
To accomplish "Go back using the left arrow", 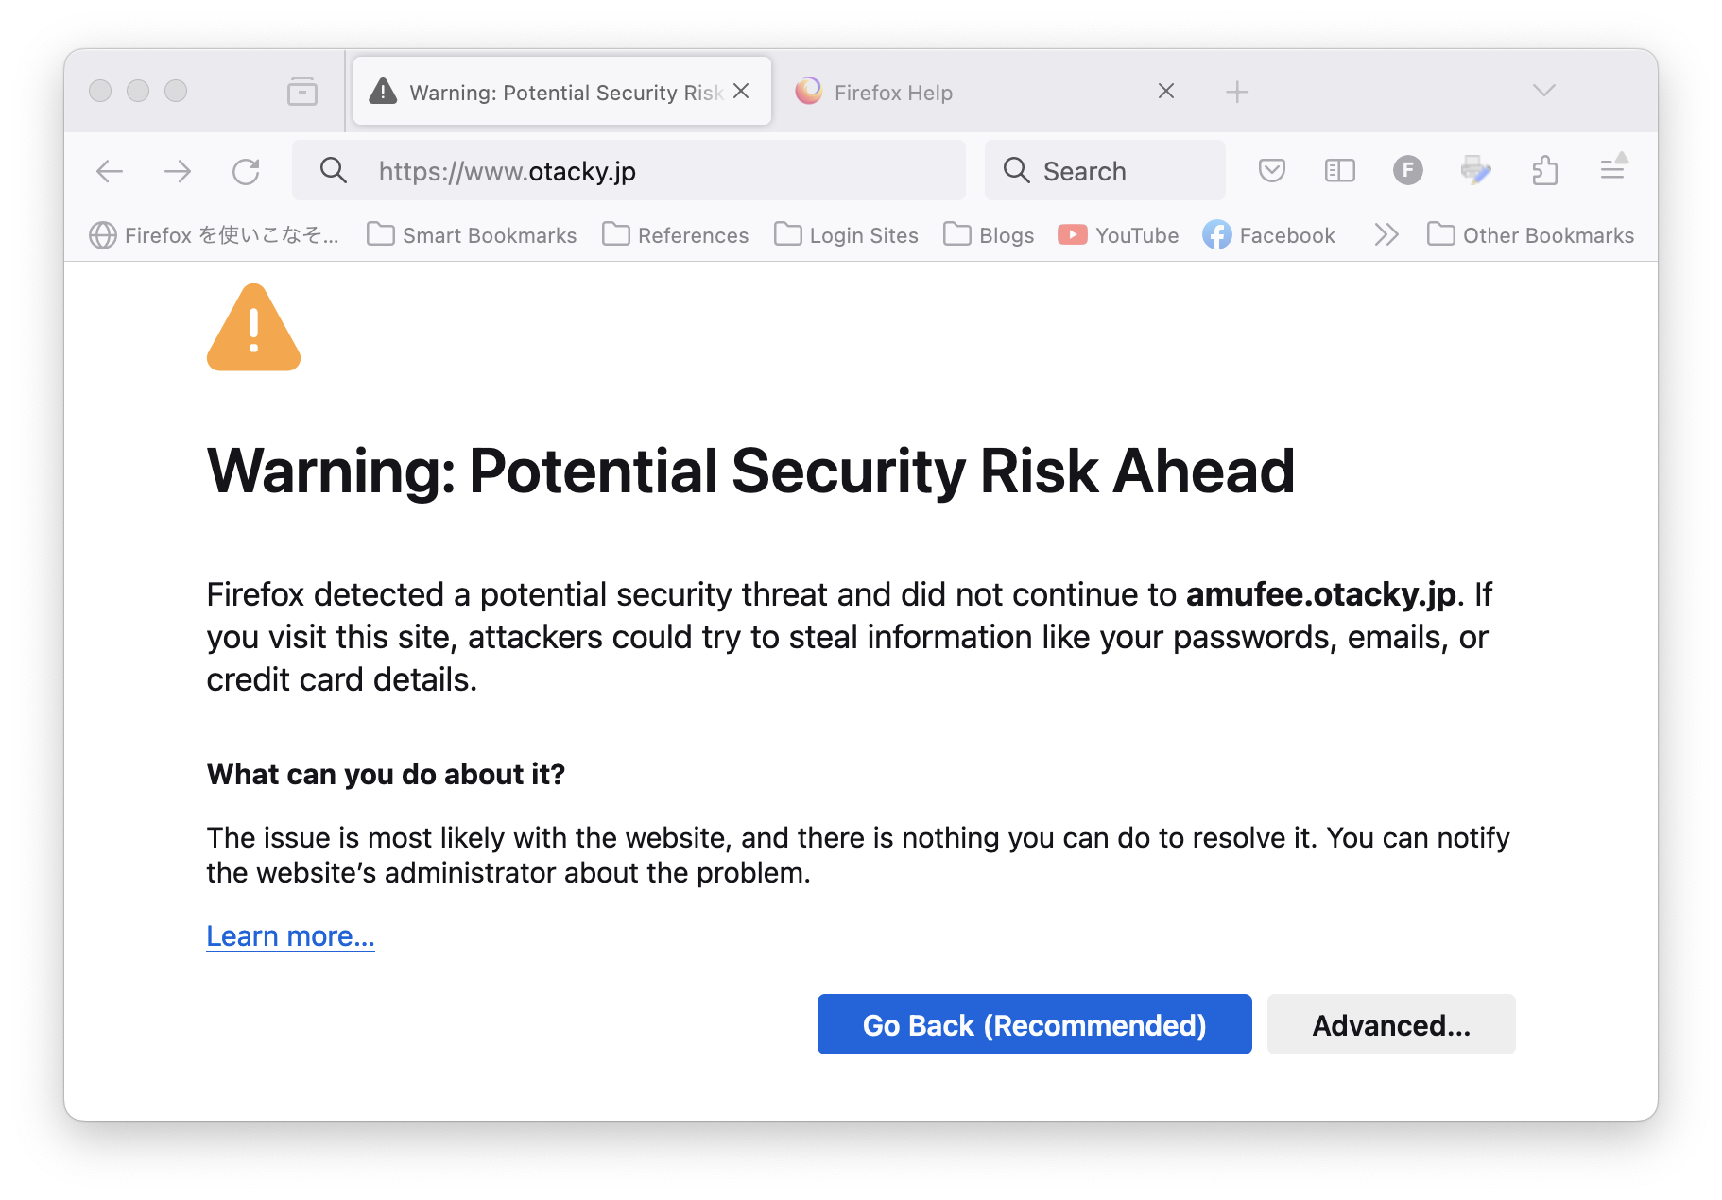I will (x=110, y=171).
